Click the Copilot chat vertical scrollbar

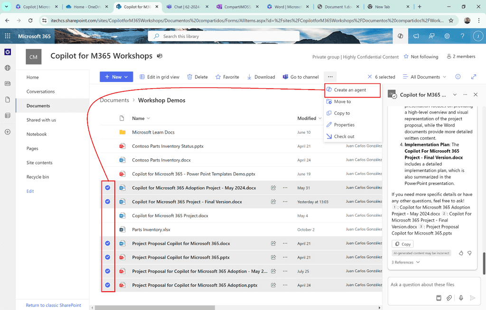point(484,263)
